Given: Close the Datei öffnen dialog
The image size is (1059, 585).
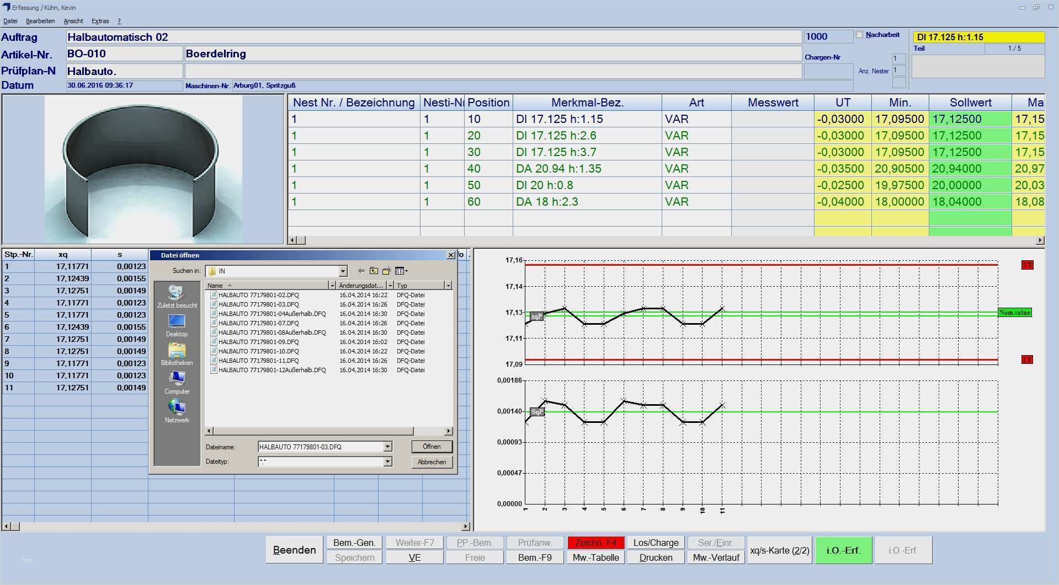Looking at the screenshot, I should [450, 255].
